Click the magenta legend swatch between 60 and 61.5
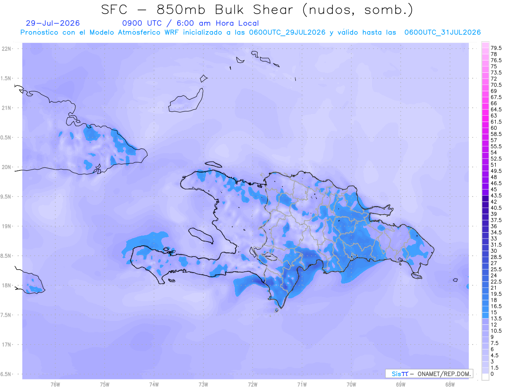Viewport: 505px width, 390px height. [485, 125]
